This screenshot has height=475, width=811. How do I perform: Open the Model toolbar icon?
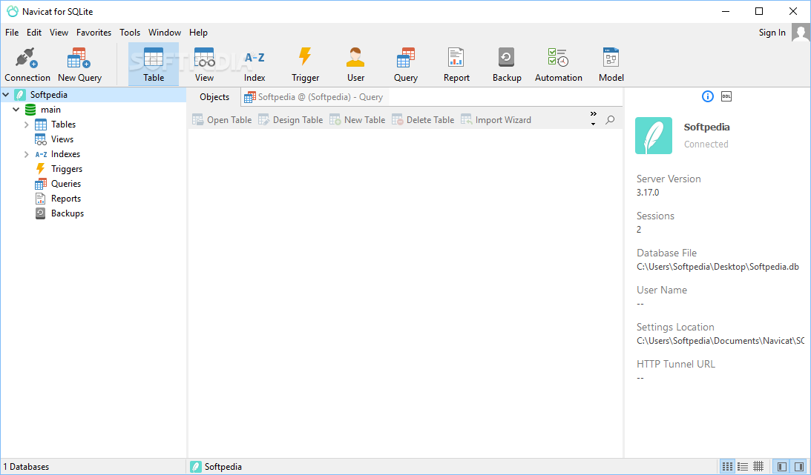point(611,64)
